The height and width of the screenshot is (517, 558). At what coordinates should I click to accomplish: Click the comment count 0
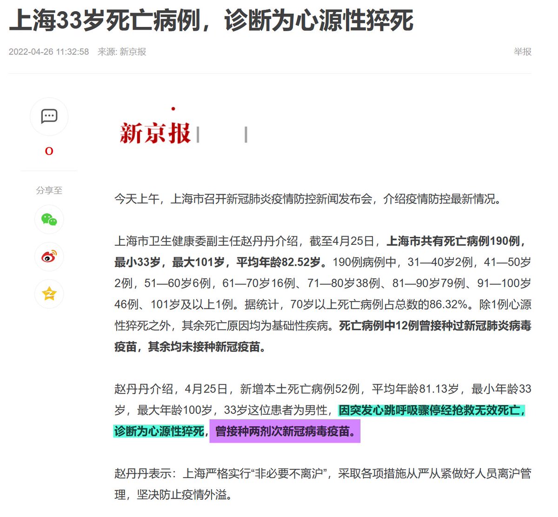49,151
